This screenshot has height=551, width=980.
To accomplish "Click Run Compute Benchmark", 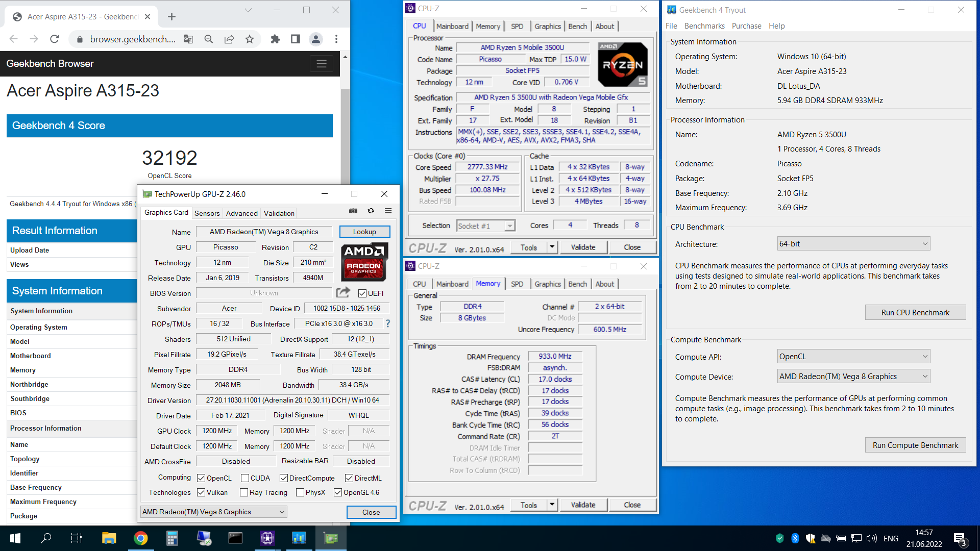I will pos(915,445).
